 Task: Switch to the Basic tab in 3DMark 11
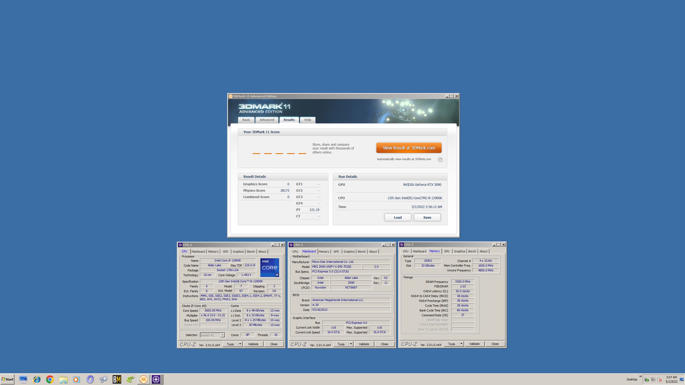246,120
